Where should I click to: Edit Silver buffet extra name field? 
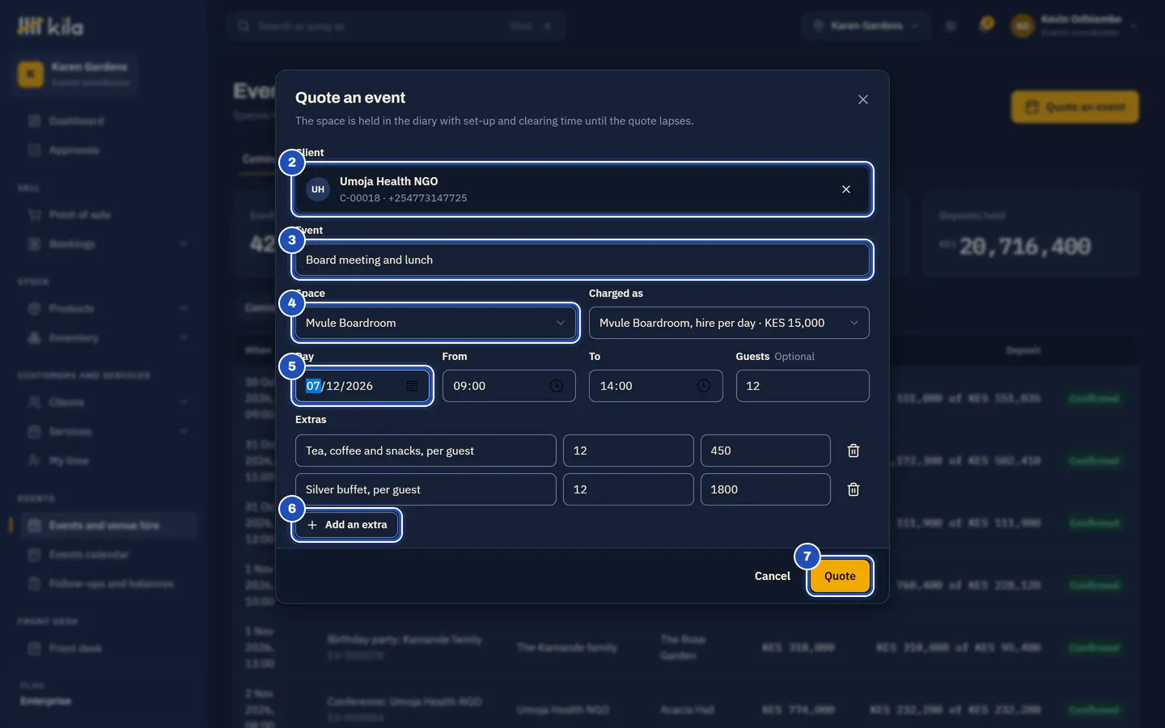[x=426, y=489]
